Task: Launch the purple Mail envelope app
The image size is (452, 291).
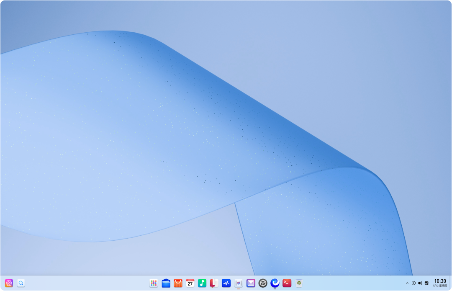Action: coord(251,283)
